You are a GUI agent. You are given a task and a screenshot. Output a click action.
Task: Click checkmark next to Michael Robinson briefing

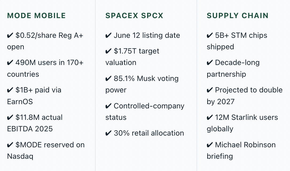pyautogui.click(x=210, y=145)
